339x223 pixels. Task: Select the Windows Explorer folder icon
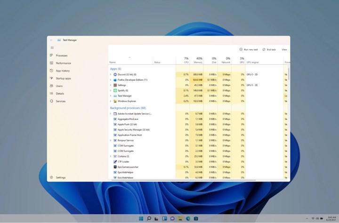pos(115,101)
